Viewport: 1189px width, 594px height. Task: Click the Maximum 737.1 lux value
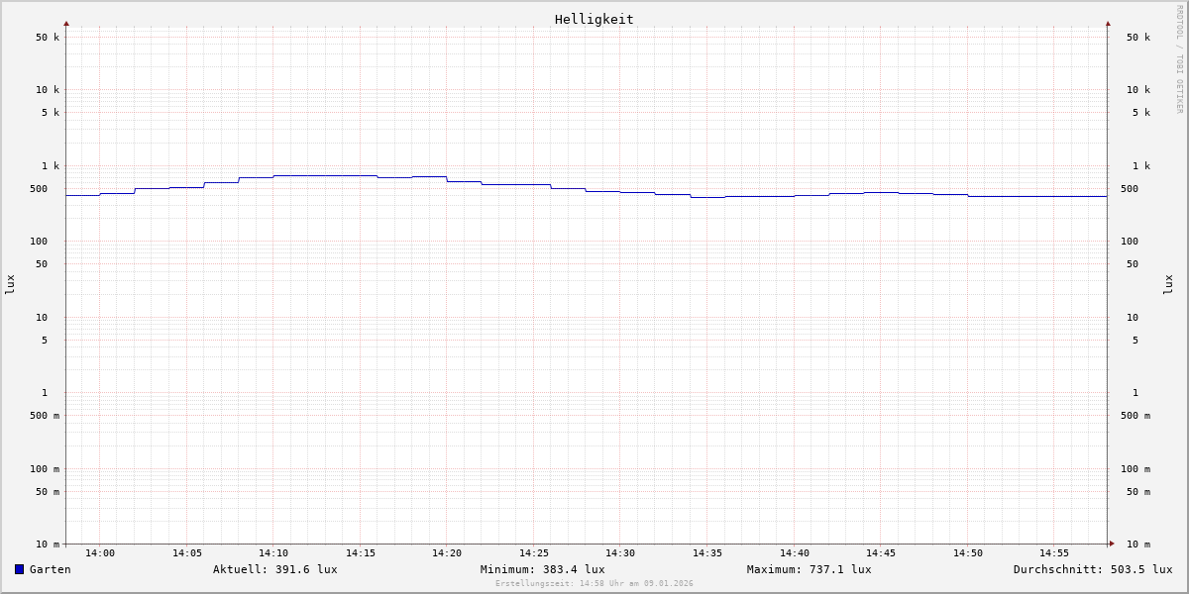click(x=809, y=569)
